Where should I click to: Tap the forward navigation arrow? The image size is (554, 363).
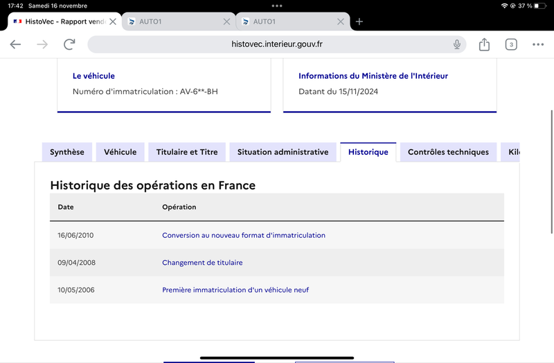(x=42, y=44)
